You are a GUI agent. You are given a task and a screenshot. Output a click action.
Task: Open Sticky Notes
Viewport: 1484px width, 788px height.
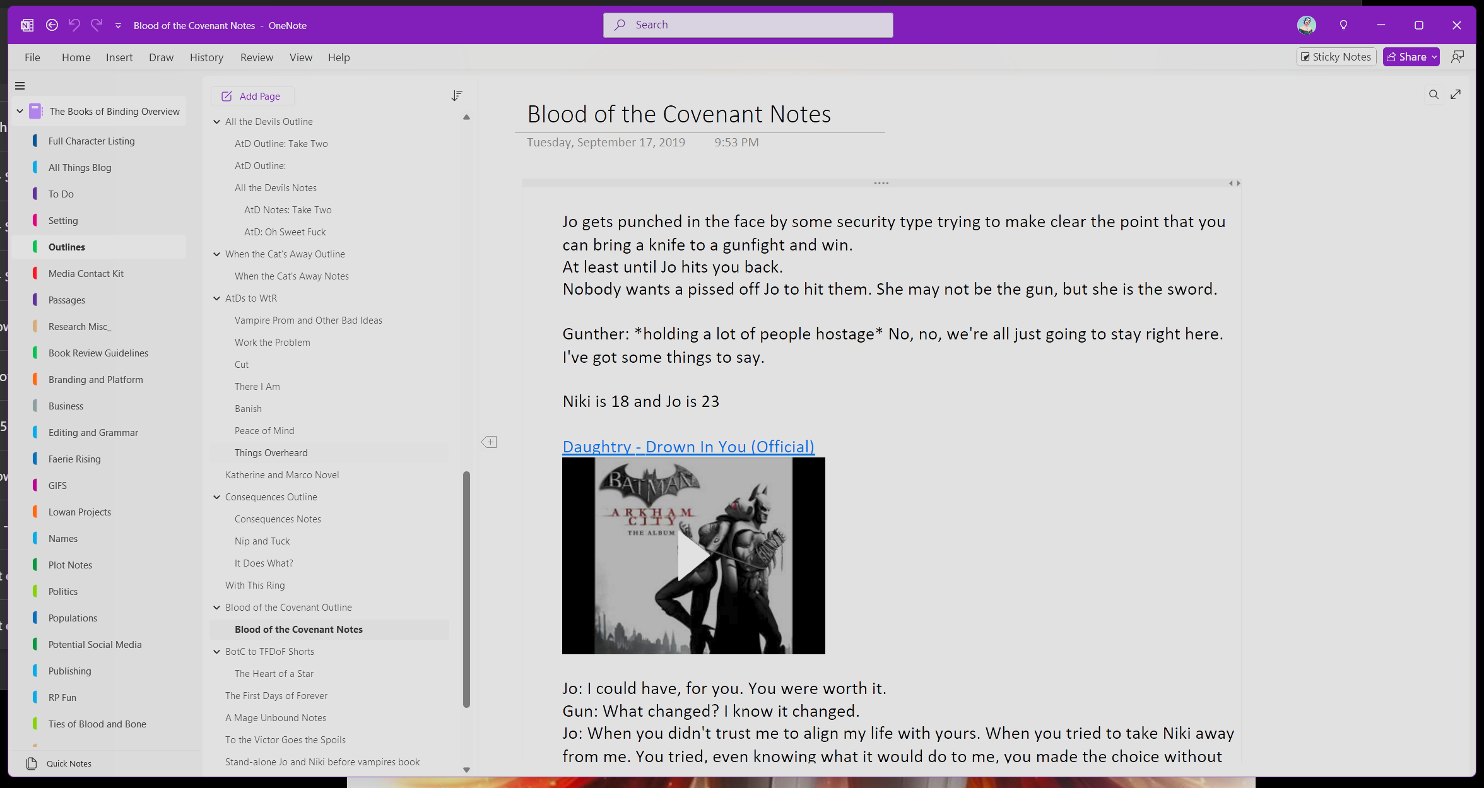(1336, 57)
